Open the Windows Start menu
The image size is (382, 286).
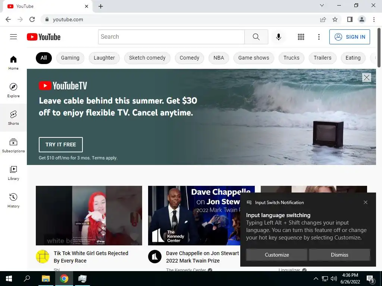[x=9, y=279]
